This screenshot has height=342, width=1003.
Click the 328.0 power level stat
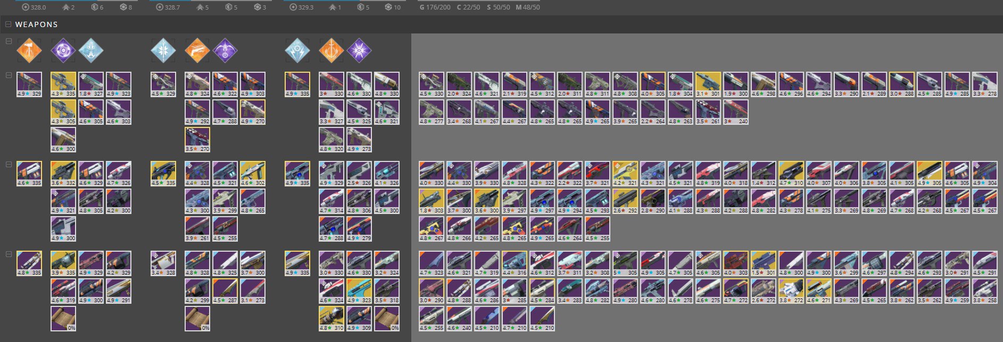pyautogui.click(x=34, y=7)
